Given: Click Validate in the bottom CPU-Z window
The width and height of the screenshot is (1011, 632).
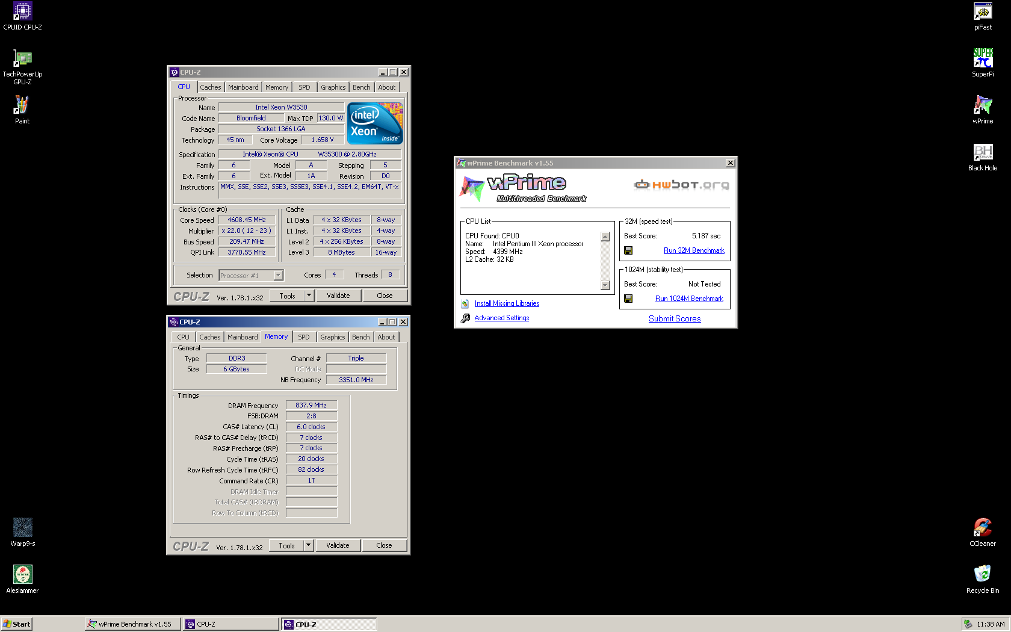Looking at the screenshot, I should 338,545.
